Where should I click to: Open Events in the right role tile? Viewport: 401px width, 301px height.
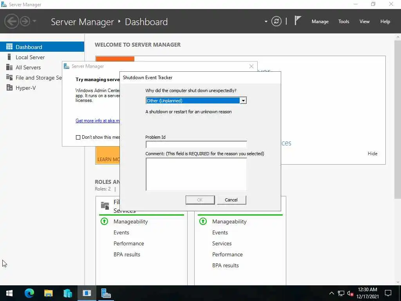(220, 232)
